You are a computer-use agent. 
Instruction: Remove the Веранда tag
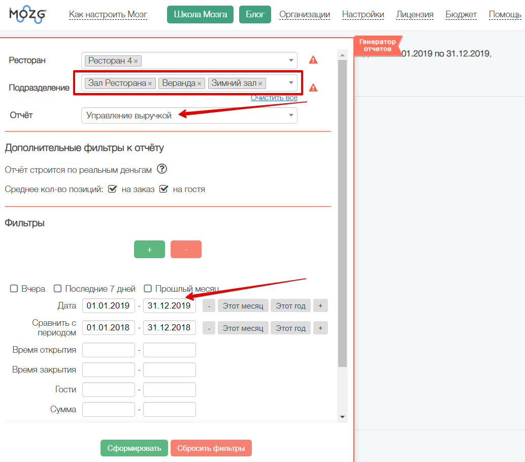point(199,83)
